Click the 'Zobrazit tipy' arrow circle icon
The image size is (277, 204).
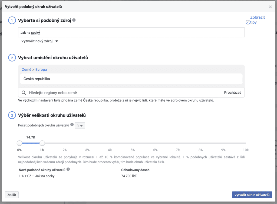(248, 22)
